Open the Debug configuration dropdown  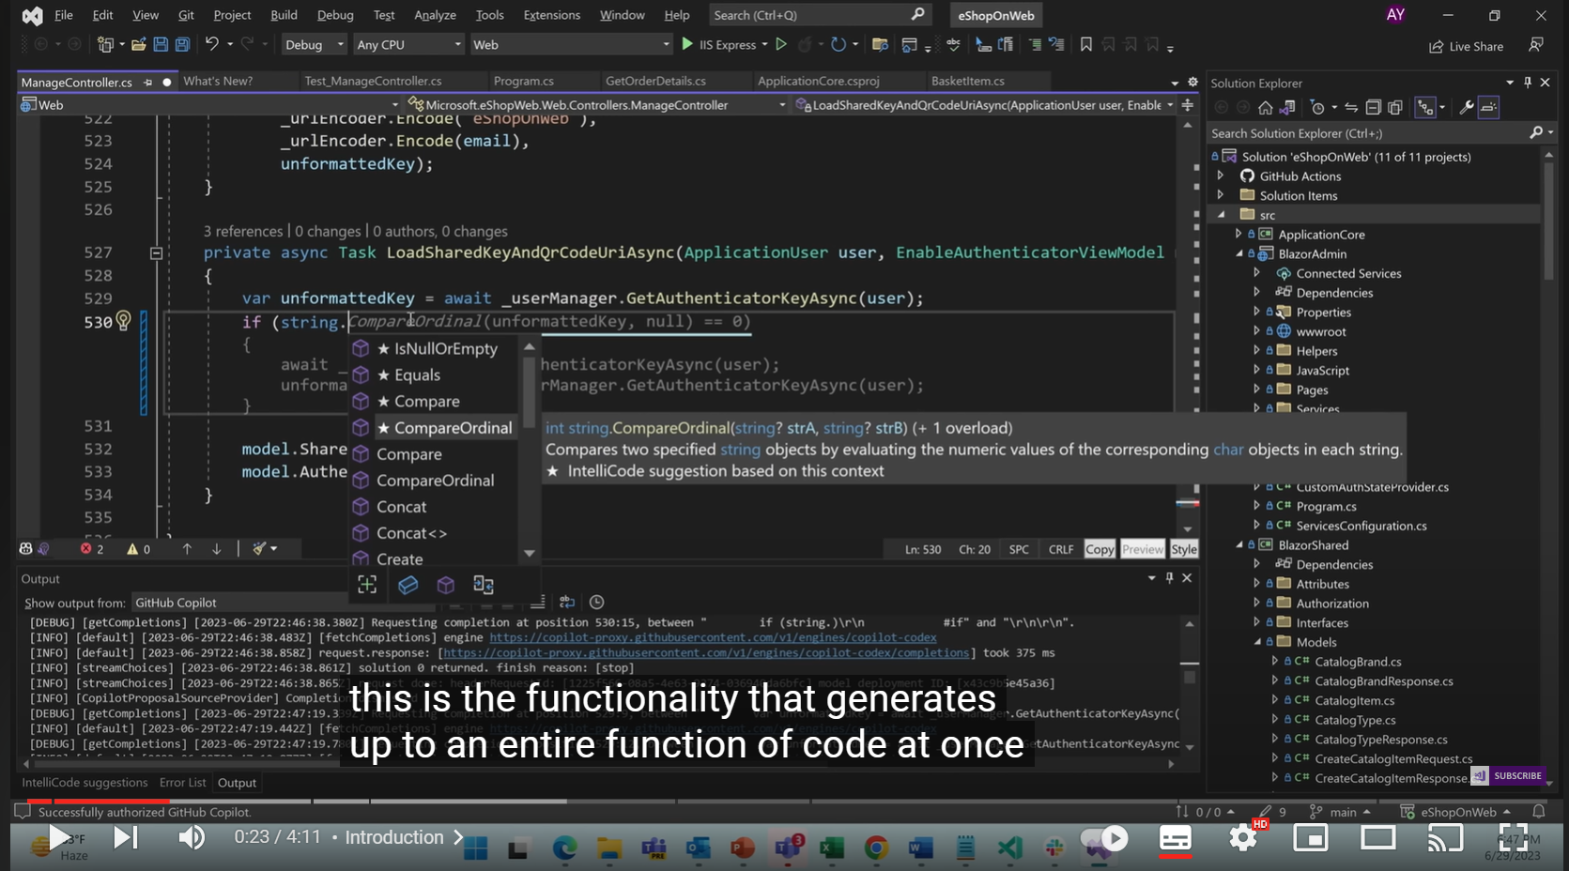pyautogui.click(x=314, y=44)
